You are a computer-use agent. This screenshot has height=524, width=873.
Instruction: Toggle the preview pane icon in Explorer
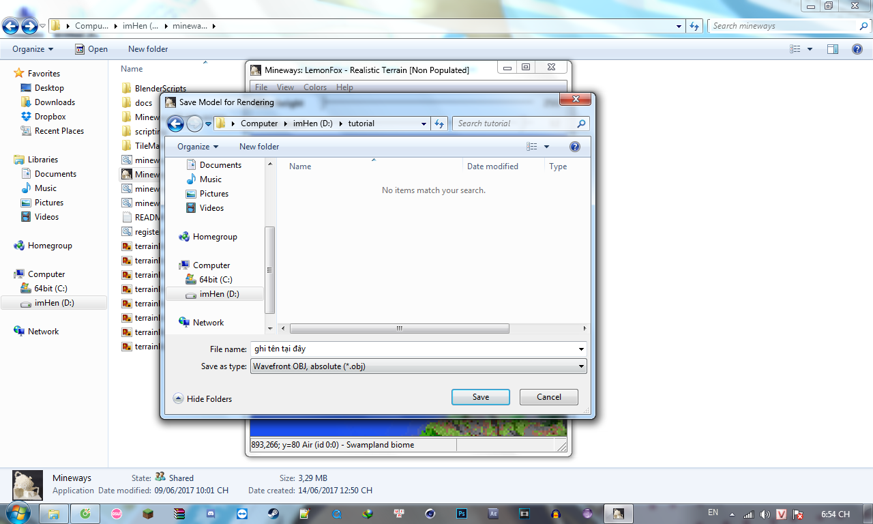click(832, 49)
